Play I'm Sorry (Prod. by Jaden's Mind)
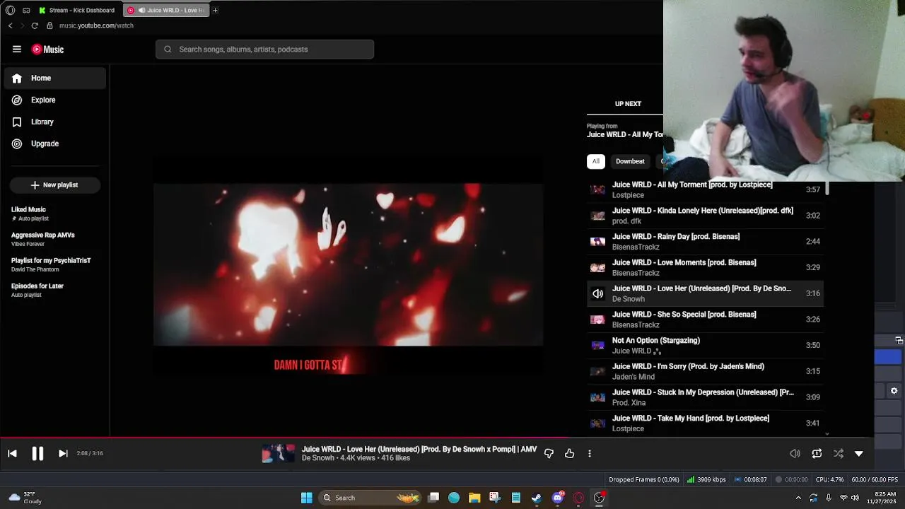905x509 pixels. point(705,371)
